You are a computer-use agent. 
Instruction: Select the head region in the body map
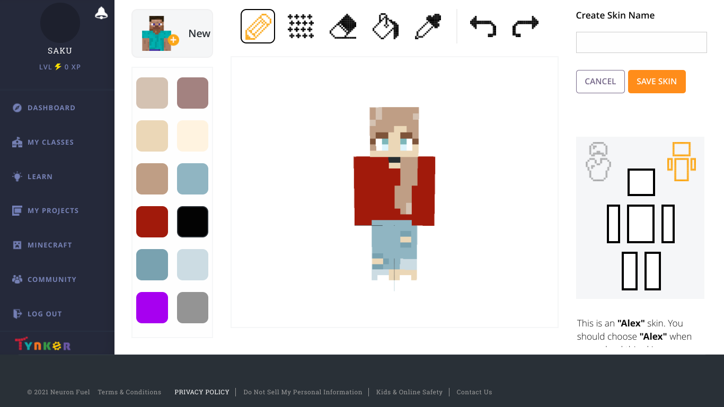pos(641,182)
